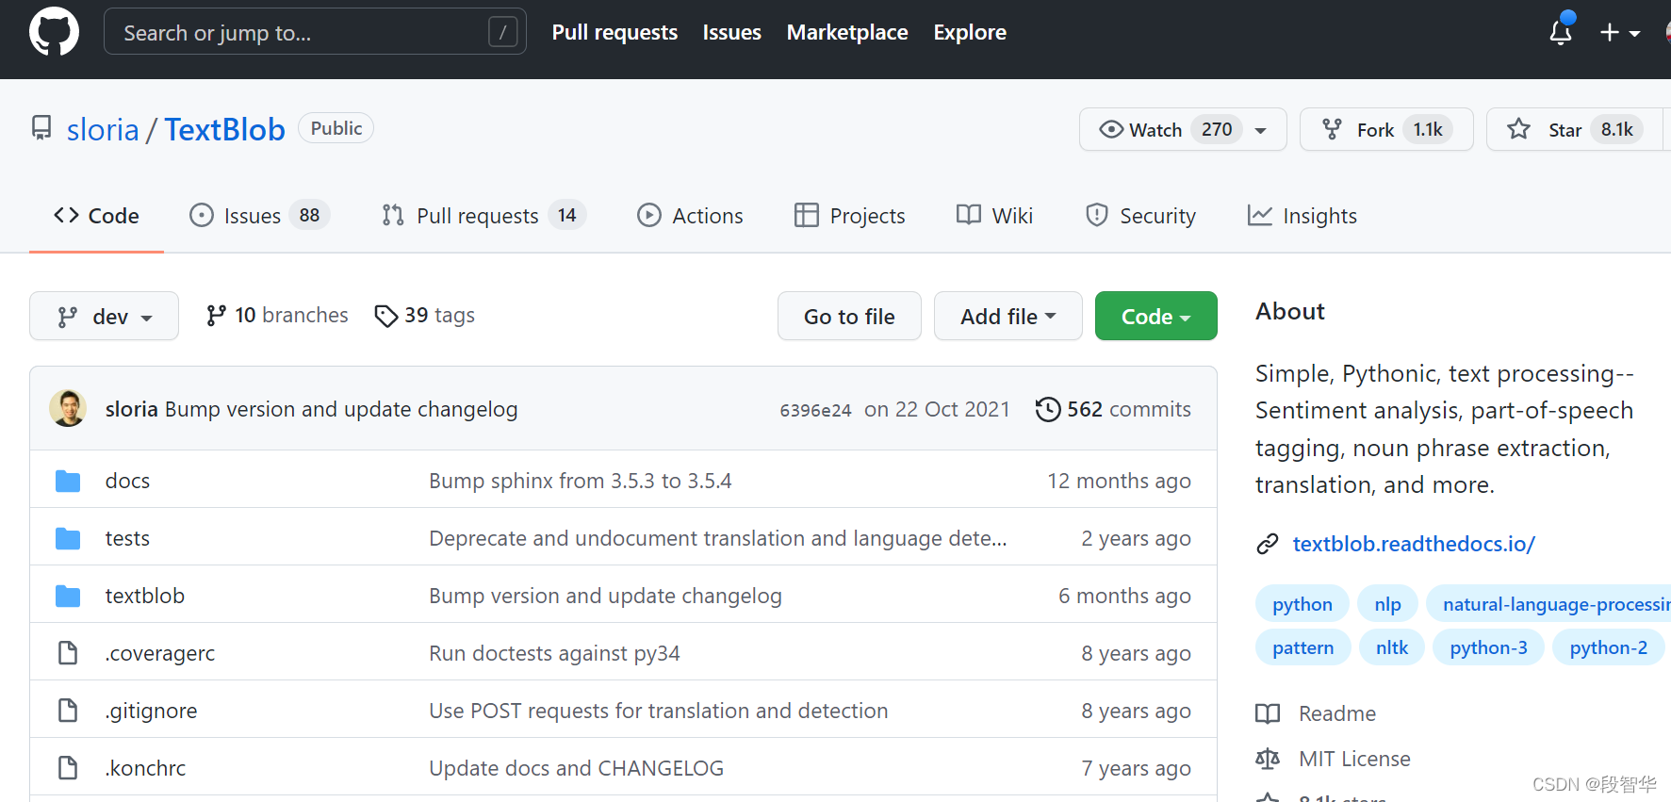Open the .gitignore file
Viewport: 1671px width, 802px height.
coord(152,711)
